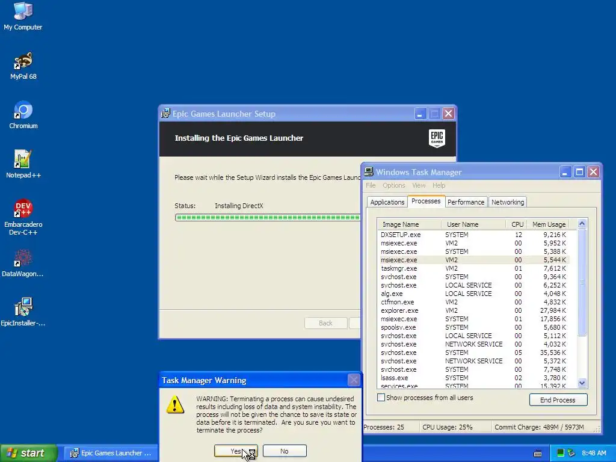Close the Task Manager Warning dialog
Viewport: 616px width, 462px height.
click(x=354, y=380)
